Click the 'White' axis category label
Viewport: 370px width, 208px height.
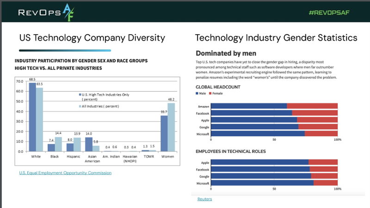36,156
